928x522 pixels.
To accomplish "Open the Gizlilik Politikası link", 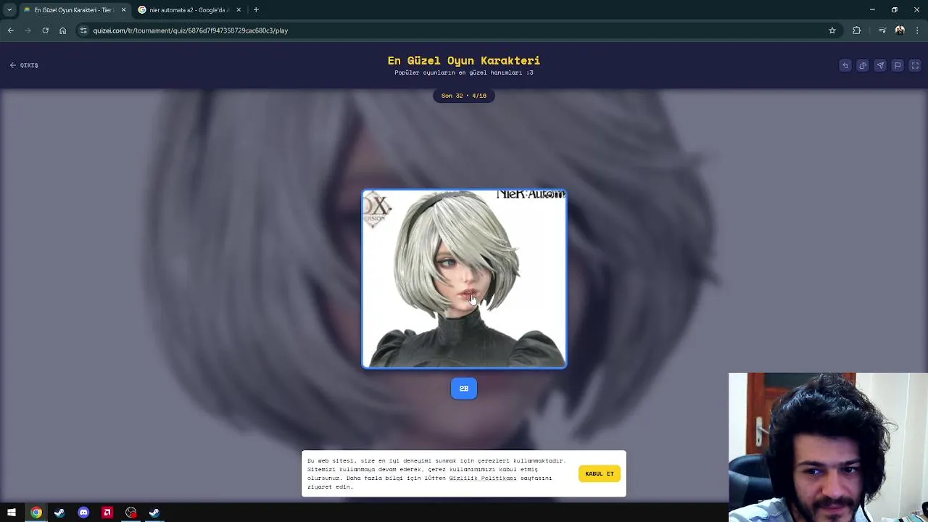I will pyautogui.click(x=483, y=478).
